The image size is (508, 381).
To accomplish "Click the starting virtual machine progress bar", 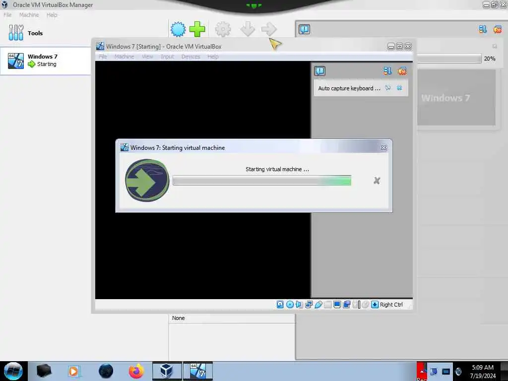I will (x=262, y=181).
